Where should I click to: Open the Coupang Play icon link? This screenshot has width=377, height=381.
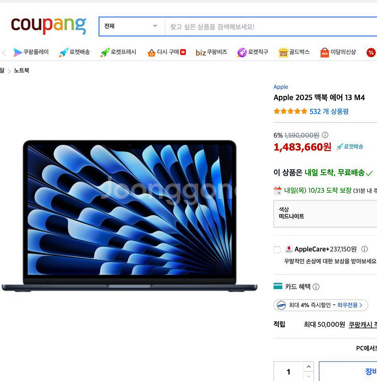(18, 52)
